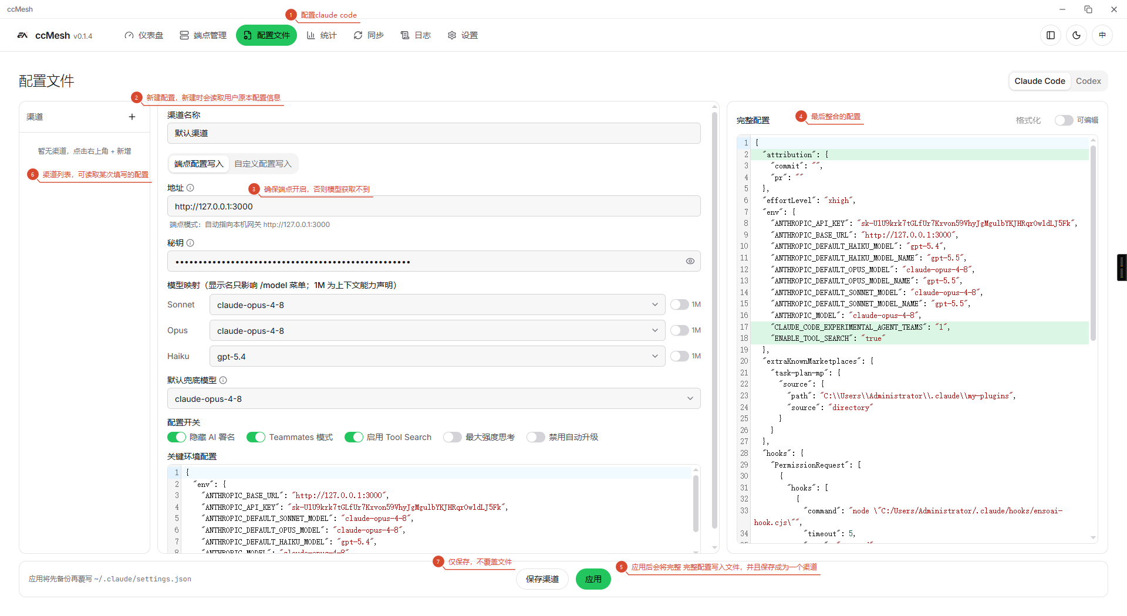
Task: Open the 日志 logs tab
Action: pos(416,35)
